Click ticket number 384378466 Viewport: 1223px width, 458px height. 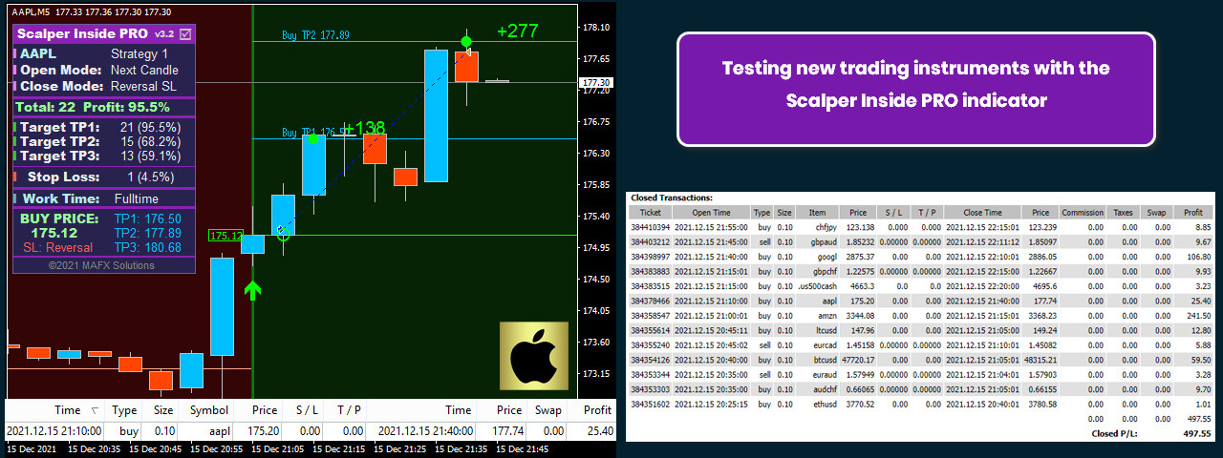point(651,301)
